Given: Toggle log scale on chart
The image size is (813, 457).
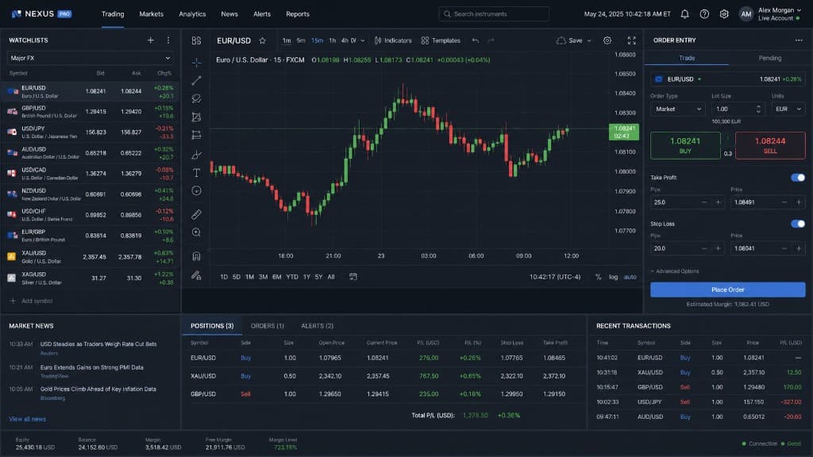Looking at the screenshot, I should 614,277.
